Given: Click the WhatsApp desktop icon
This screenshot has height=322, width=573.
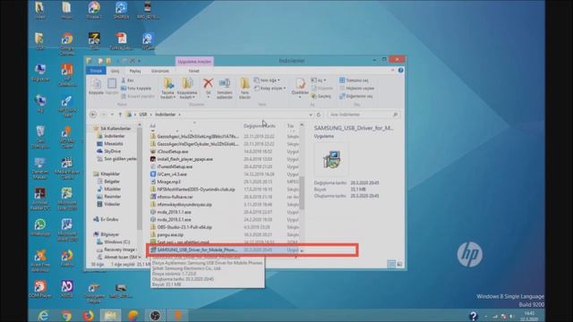Looking at the screenshot, I should click(x=39, y=227).
